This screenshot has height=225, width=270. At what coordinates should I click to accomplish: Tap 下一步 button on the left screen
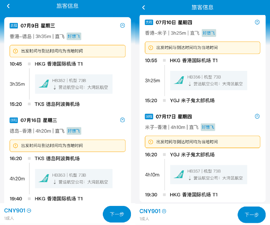117,214
